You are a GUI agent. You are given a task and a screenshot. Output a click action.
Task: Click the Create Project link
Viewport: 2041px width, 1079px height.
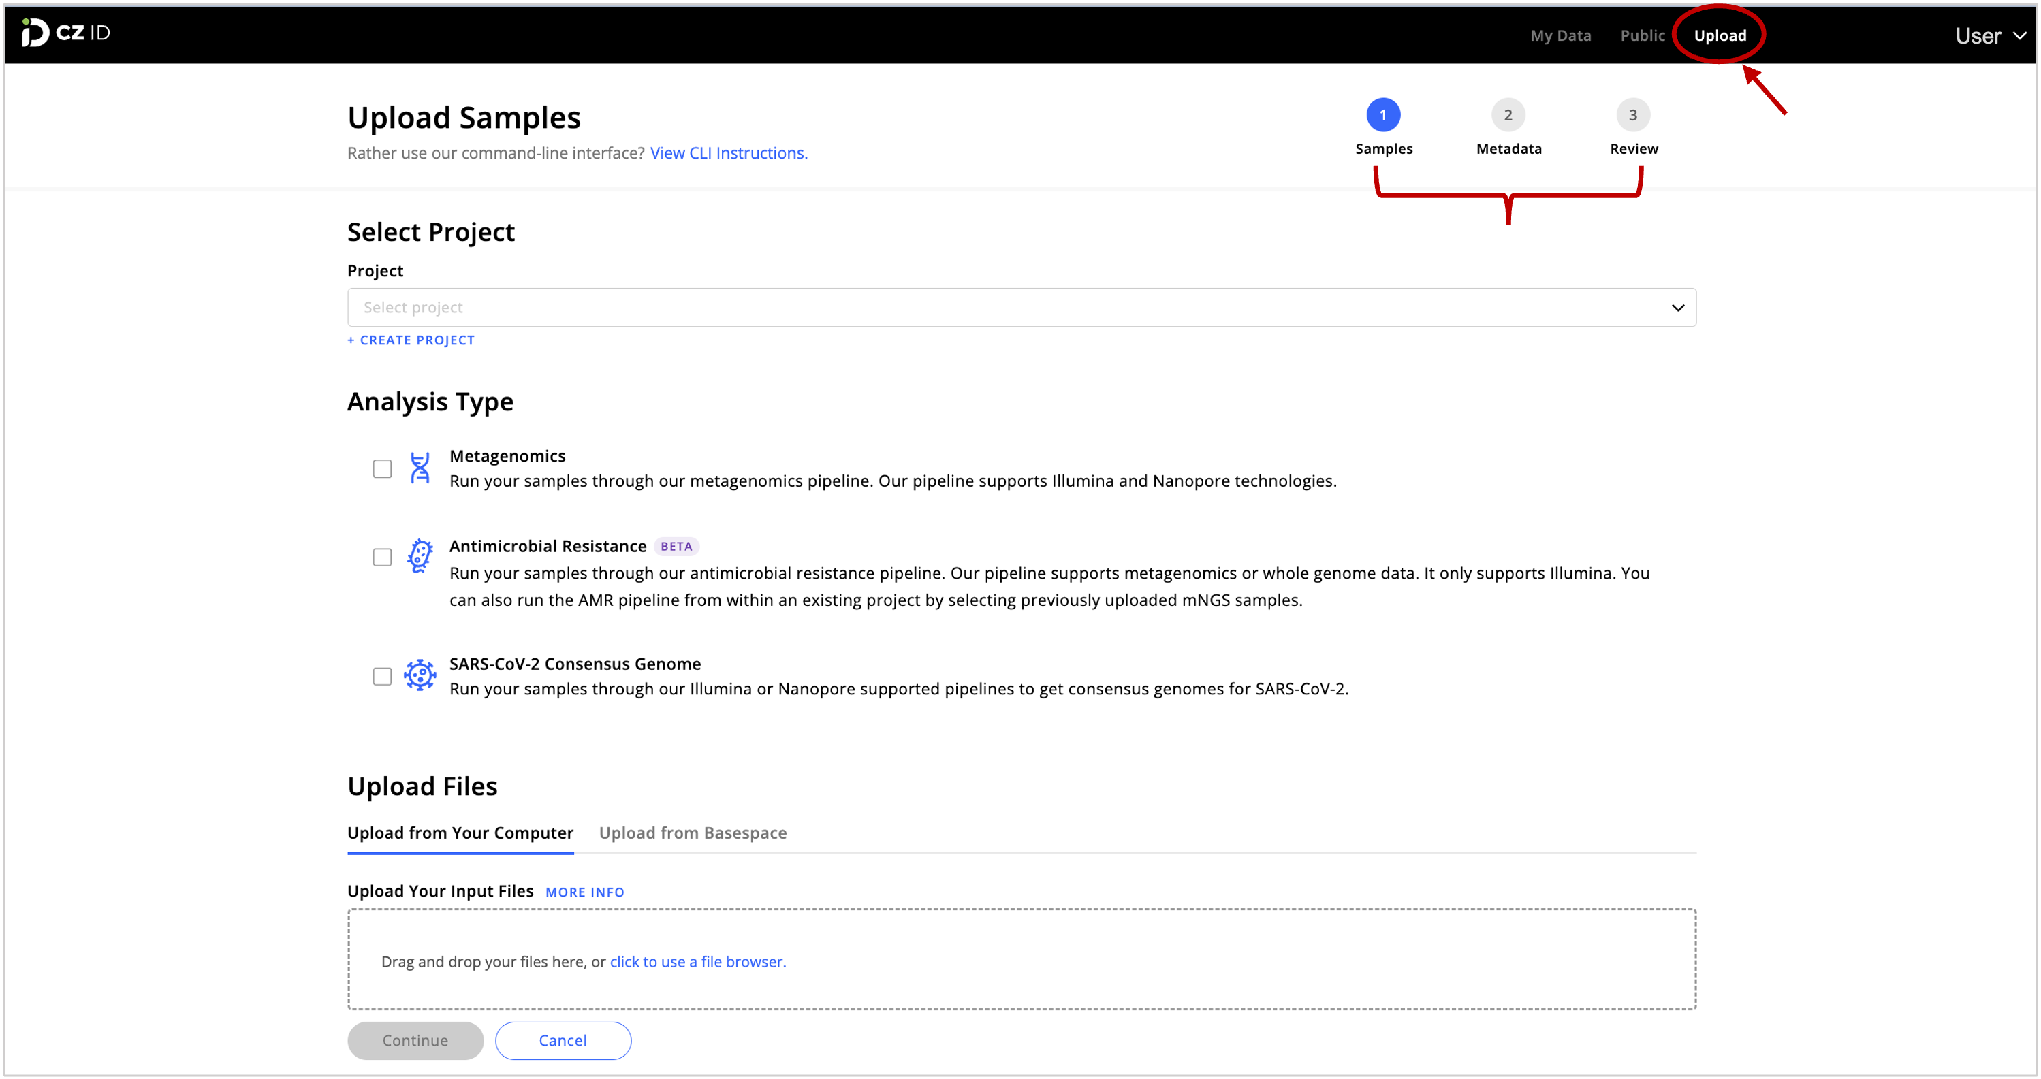411,340
